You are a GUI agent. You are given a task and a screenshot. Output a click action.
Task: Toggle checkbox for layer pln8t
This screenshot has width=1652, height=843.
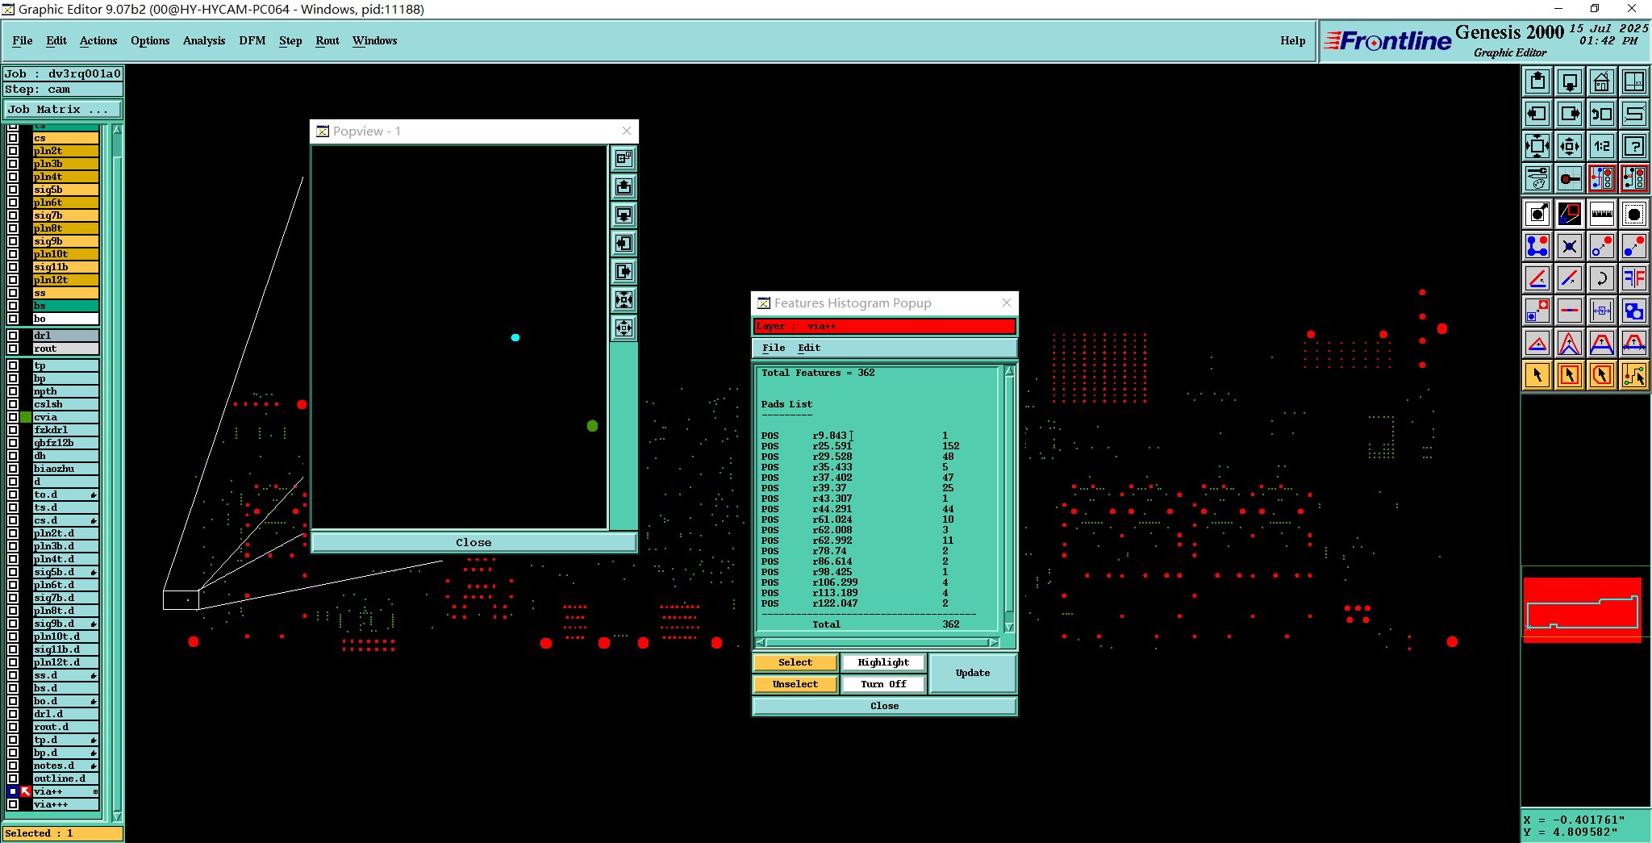(x=13, y=228)
